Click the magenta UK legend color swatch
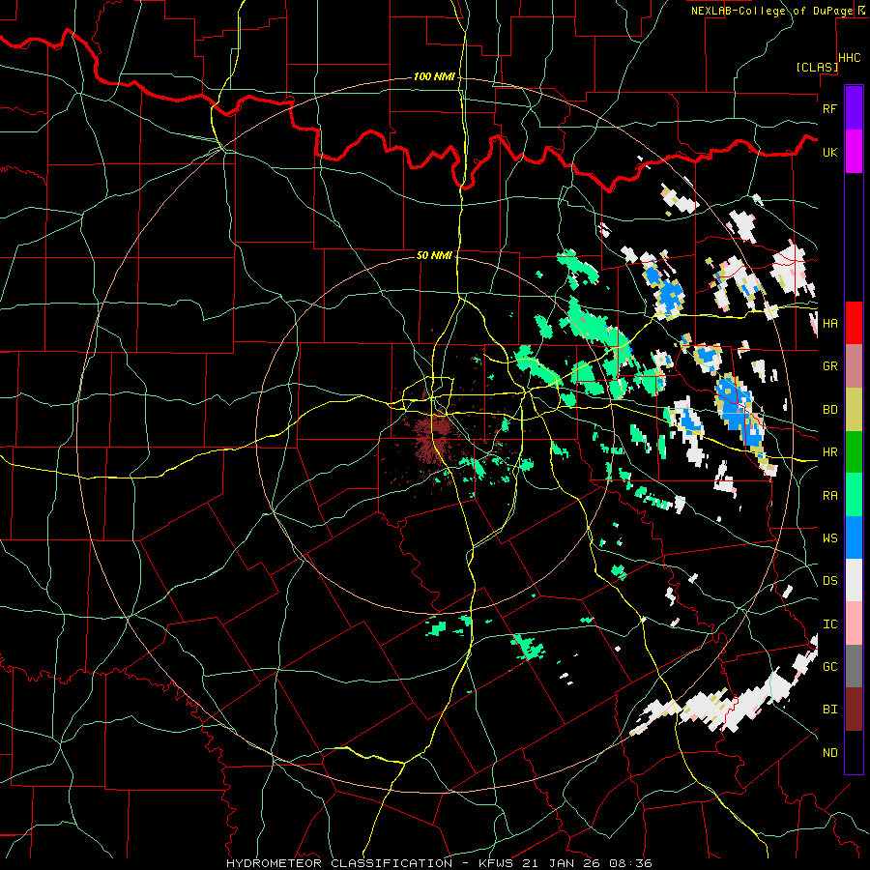 coord(854,152)
